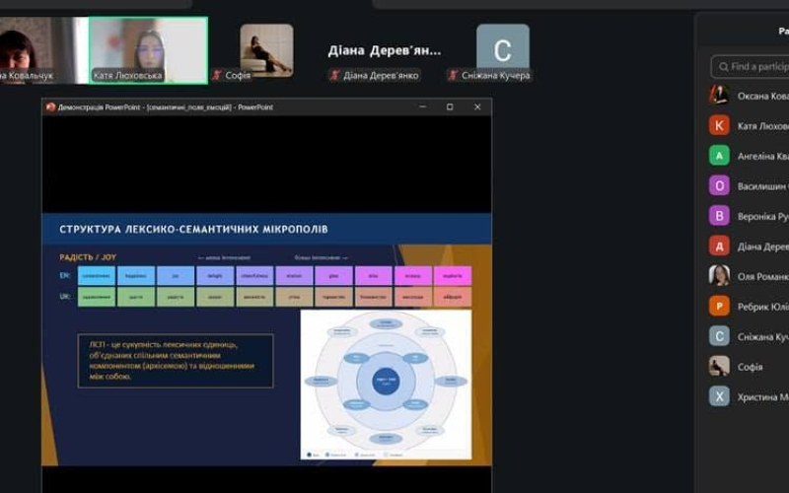
Task: Click the 'UK:' row label on the slide
Action: 65,297
